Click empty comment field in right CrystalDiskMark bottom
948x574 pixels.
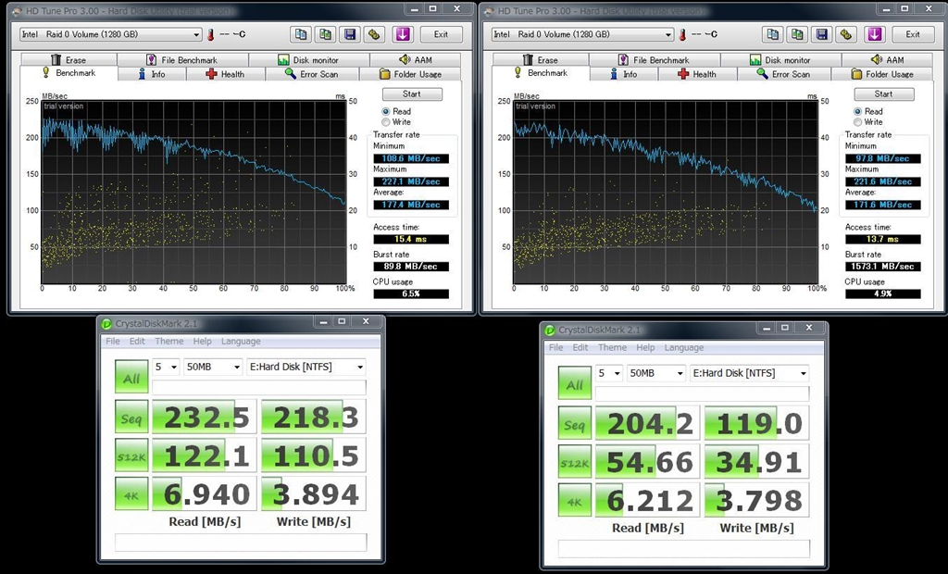[x=684, y=550]
